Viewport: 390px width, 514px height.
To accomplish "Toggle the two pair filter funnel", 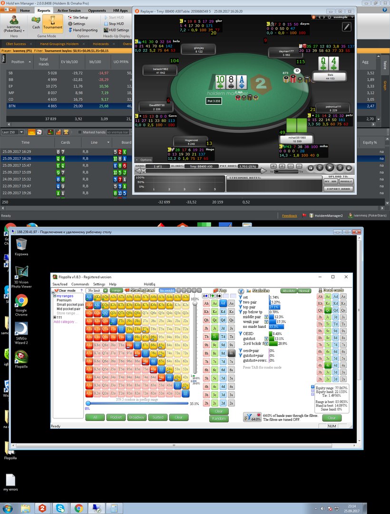I will tap(240, 302).
